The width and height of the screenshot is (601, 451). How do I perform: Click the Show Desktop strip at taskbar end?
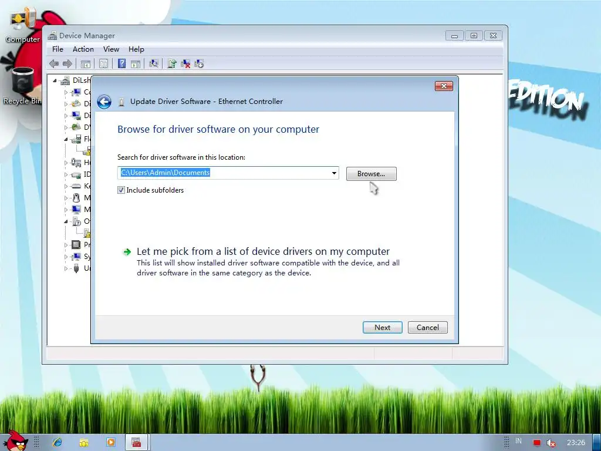pos(597,443)
